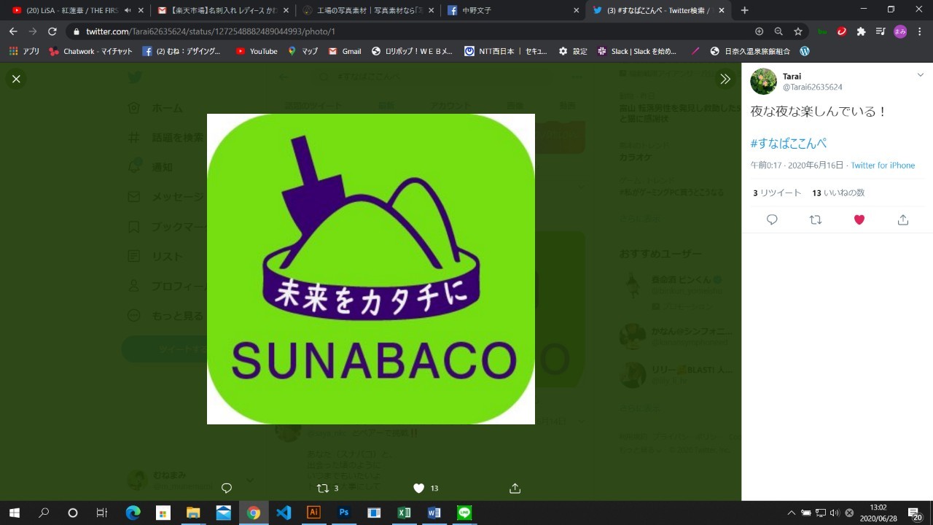933x525 pixels.
Task: Open the Chrome profile avatar
Action: tap(900, 31)
